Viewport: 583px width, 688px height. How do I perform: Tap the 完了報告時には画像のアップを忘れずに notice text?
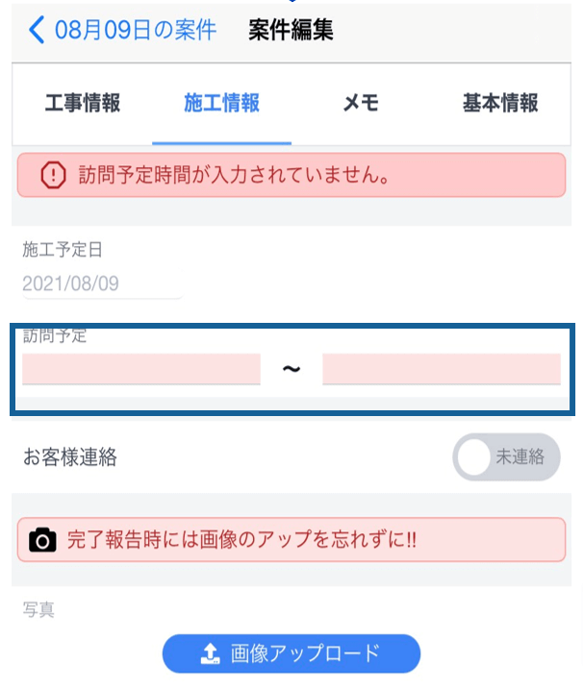coord(241,540)
